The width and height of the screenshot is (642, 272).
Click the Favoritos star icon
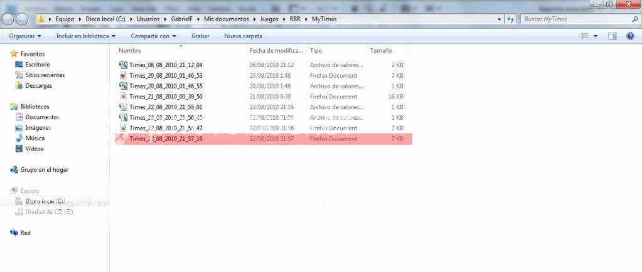coord(14,53)
